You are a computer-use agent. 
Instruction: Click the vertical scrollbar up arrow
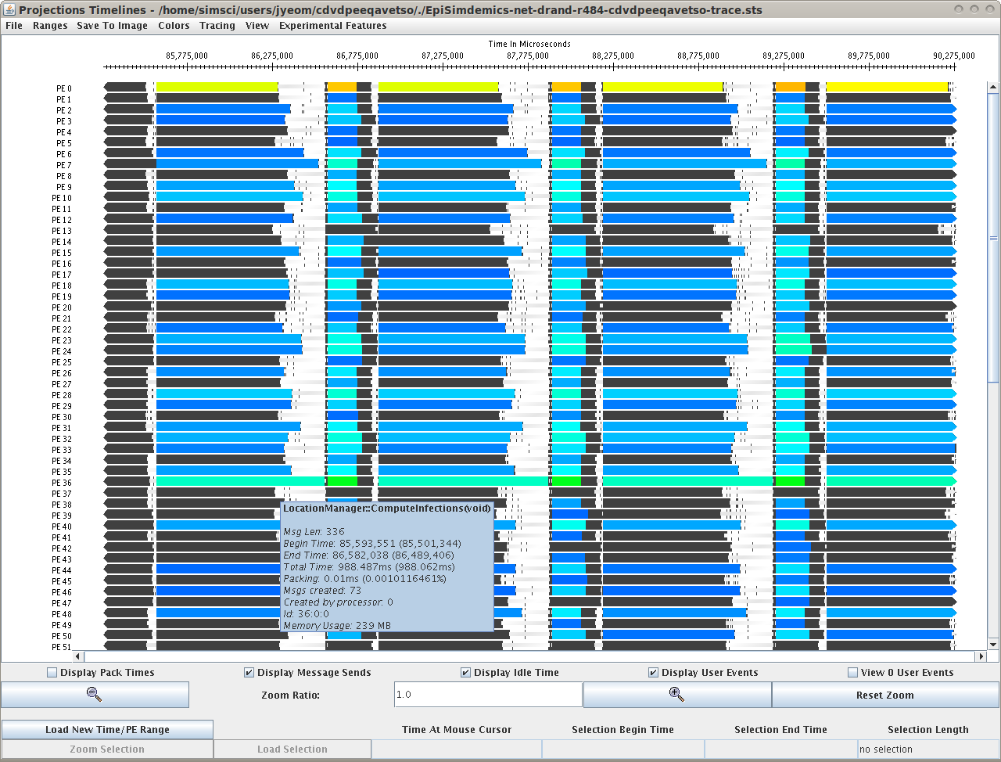pos(993,88)
